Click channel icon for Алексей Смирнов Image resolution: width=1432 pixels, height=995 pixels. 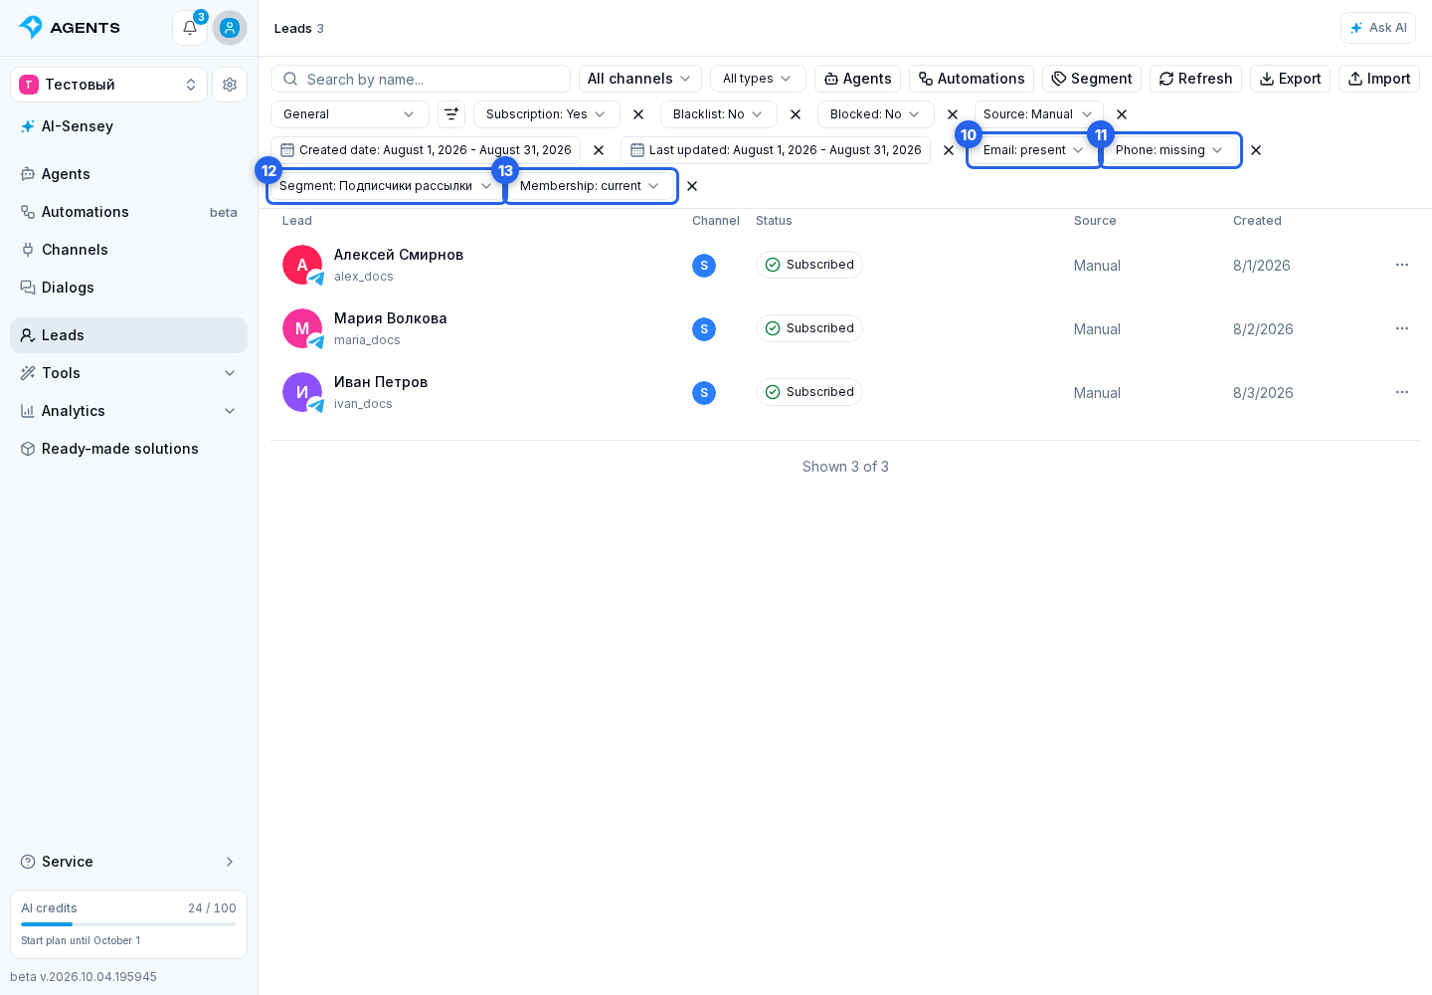pyautogui.click(x=704, y=266)
